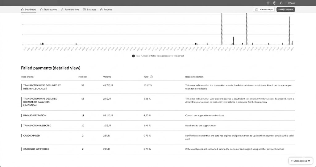The width and height of the screenshot is (316, 167).
Task: Select the Invalid Operation error row
Action: pos(35,115)
